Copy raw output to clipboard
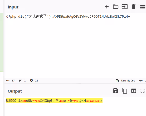The width and height of the screenshot is (146, 116). [124, 91]
